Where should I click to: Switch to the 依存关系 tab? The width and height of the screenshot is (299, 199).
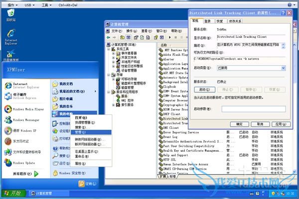click(x=235, y=21)
